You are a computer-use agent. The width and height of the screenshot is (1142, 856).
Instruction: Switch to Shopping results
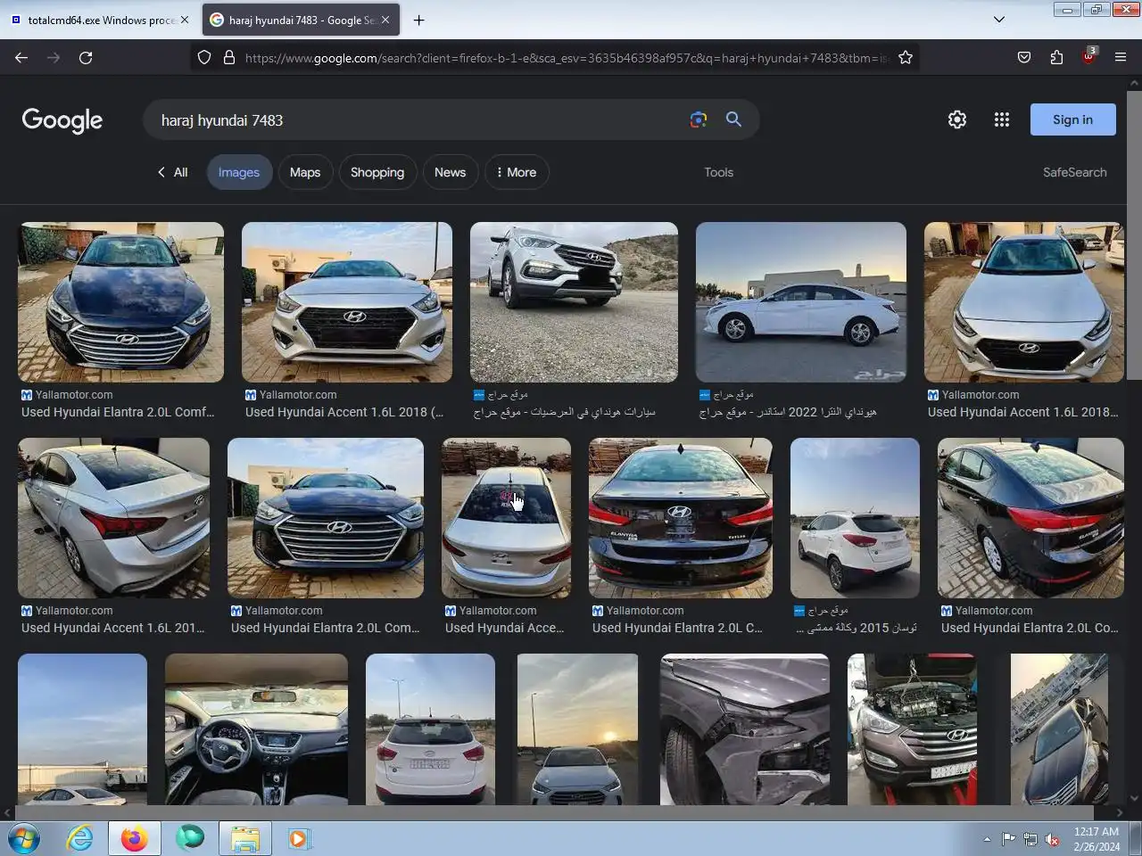(x=377, y=172)
